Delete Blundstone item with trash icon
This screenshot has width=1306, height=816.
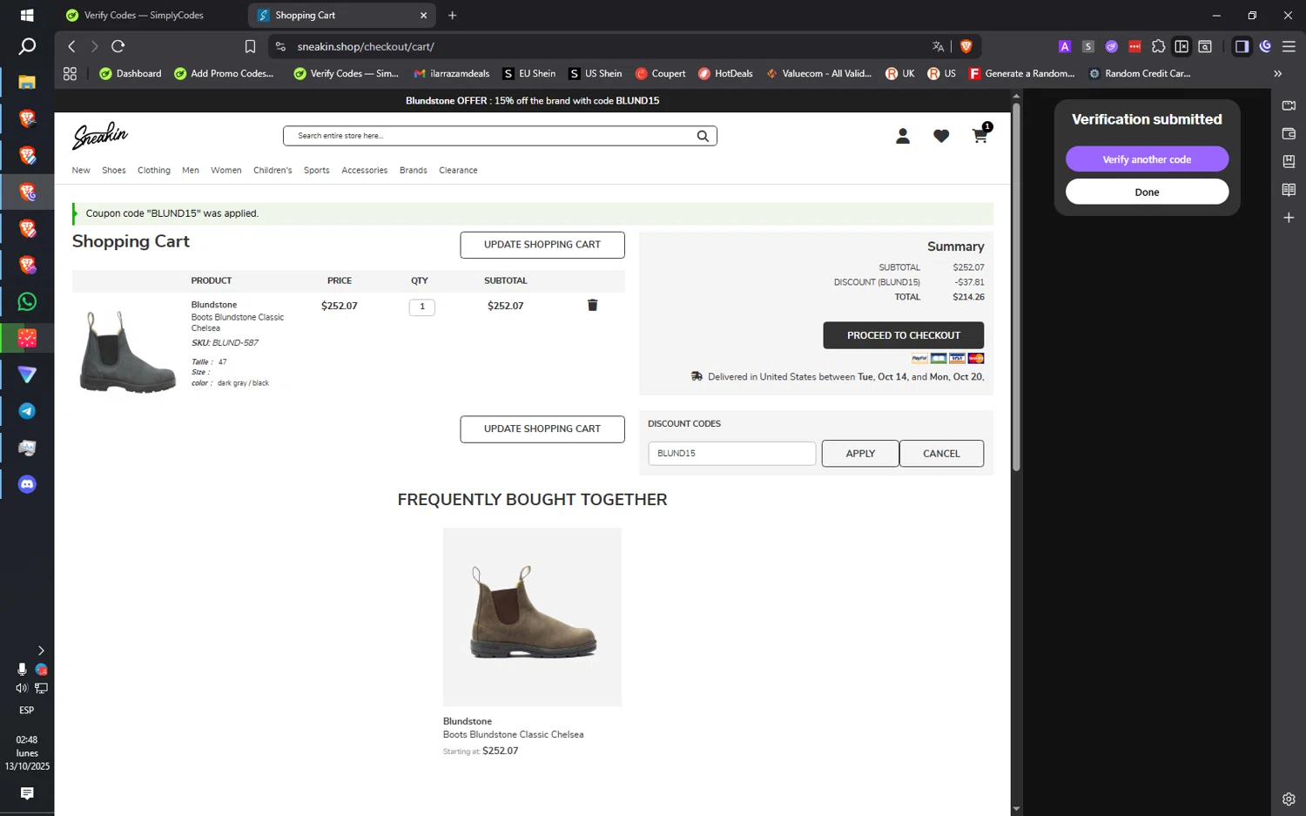[x=592, y=305]
